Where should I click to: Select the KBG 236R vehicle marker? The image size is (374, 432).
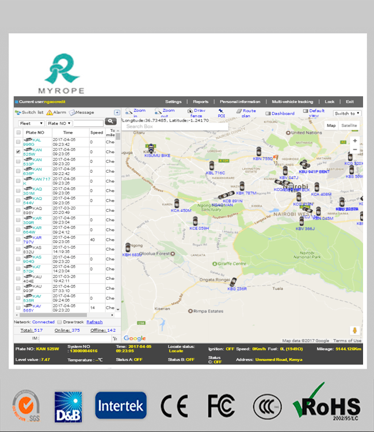click(x=234, y=282)
